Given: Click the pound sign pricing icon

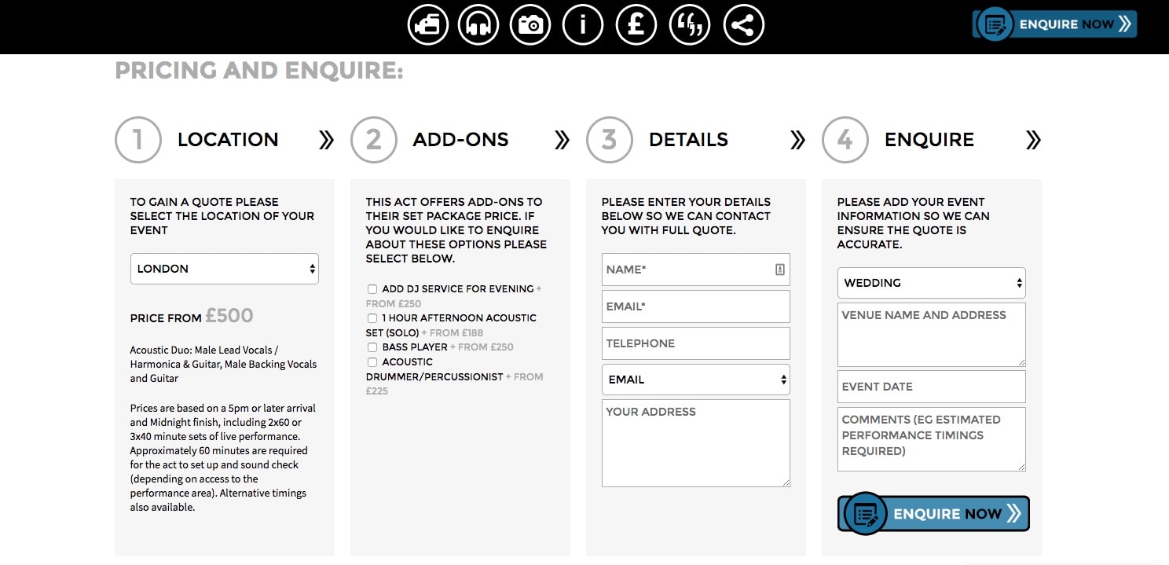Looking at the screenshot, I should [636, 25].
